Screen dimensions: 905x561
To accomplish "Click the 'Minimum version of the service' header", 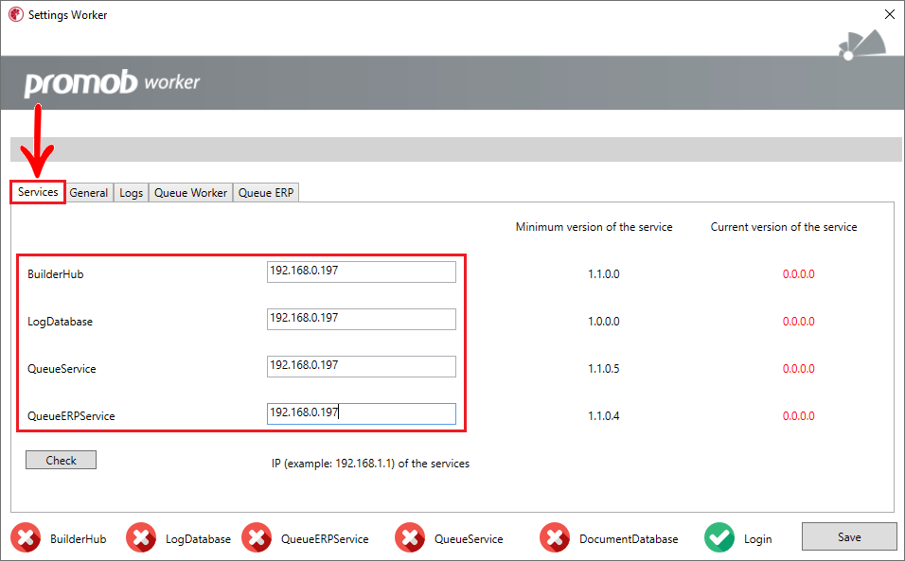I will (594, 227).
